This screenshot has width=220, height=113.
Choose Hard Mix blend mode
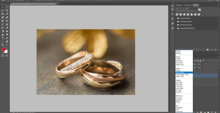184,92
